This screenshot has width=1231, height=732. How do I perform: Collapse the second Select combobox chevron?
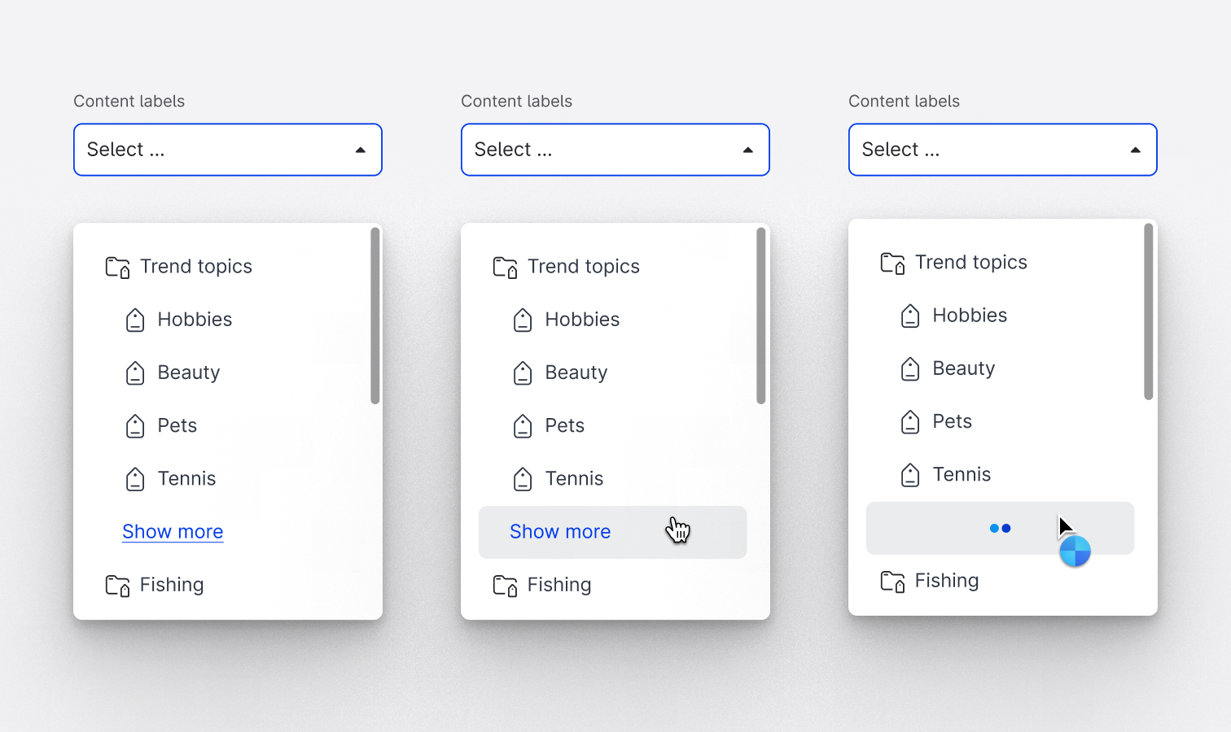tap(748, 150)
